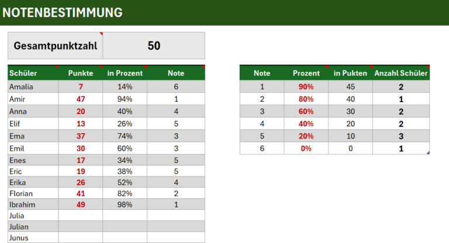This screenshot has width=449, height=243.
Task: Click the 'in Pukten' header cell
Action: point(350,73)
